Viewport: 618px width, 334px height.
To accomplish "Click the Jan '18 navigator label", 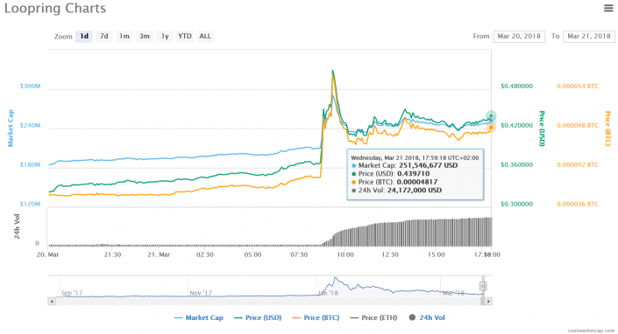I will [328, 293].
